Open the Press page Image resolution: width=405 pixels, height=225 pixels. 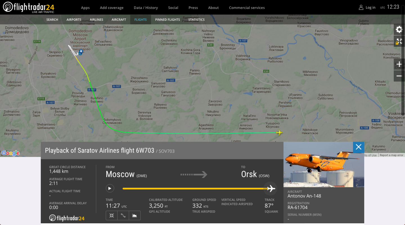click(x=193, y=8)
